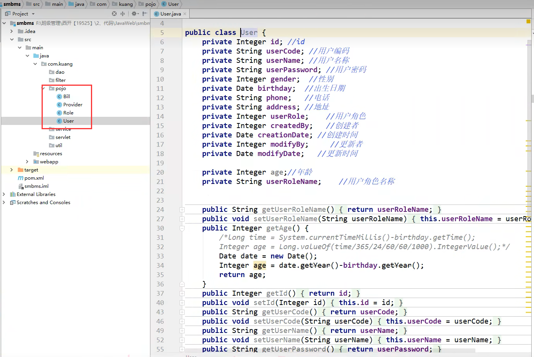Click the java breadcrumb
This screenshot has height=357, width=534.
(76, 4)
